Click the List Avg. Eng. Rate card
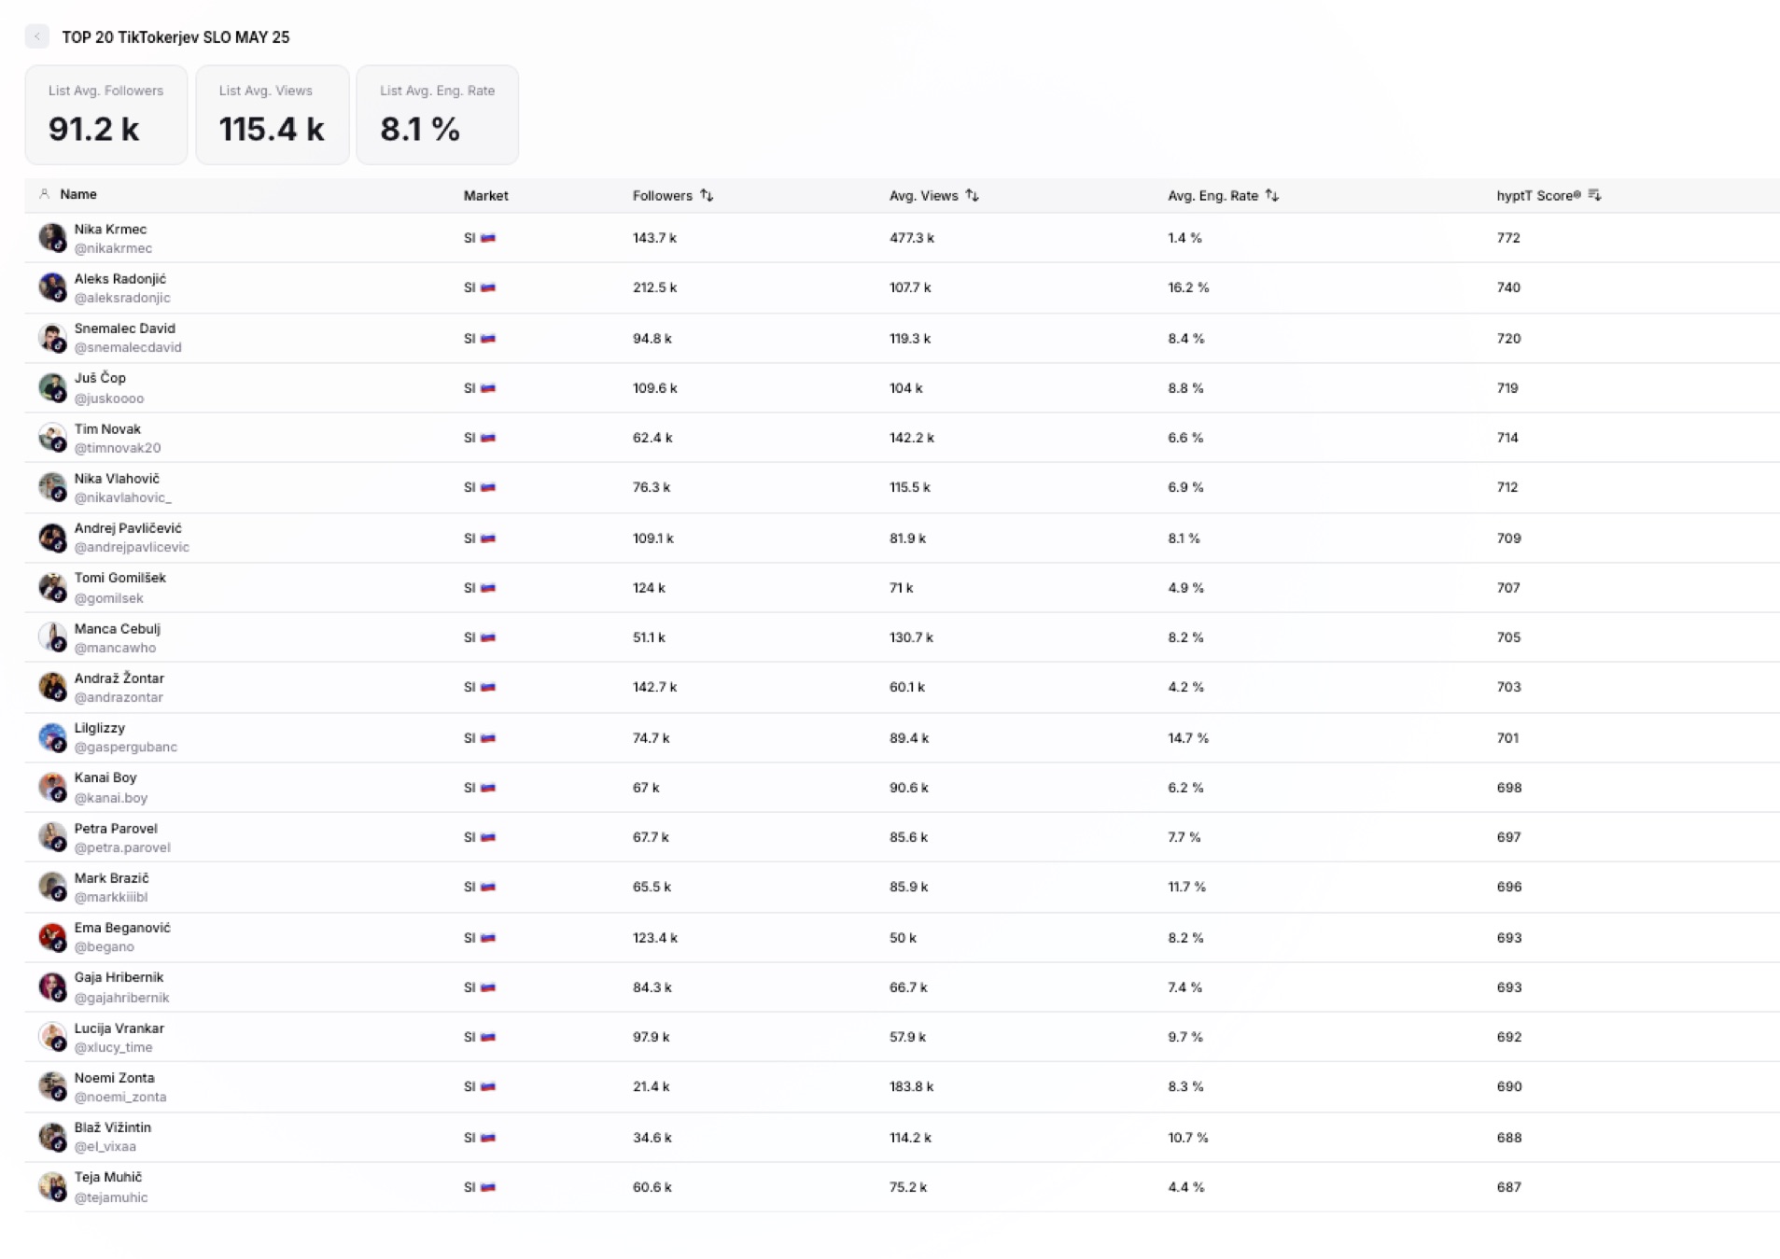This screenshot has height=1259, width=1780. (437, 115)
